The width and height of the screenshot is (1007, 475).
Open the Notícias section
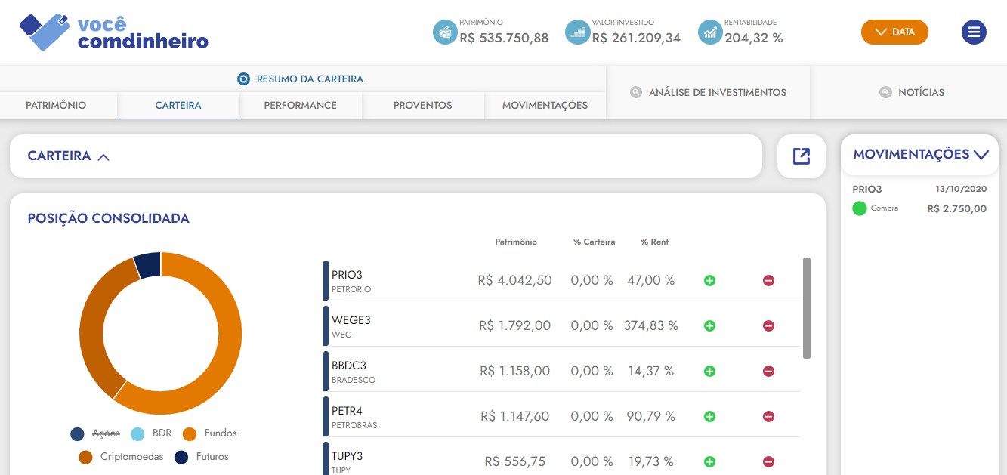tap(912, 92)
